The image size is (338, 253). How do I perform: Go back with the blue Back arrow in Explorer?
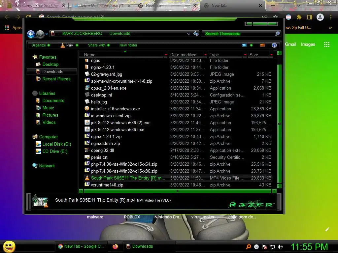click(x=31, y=34)
